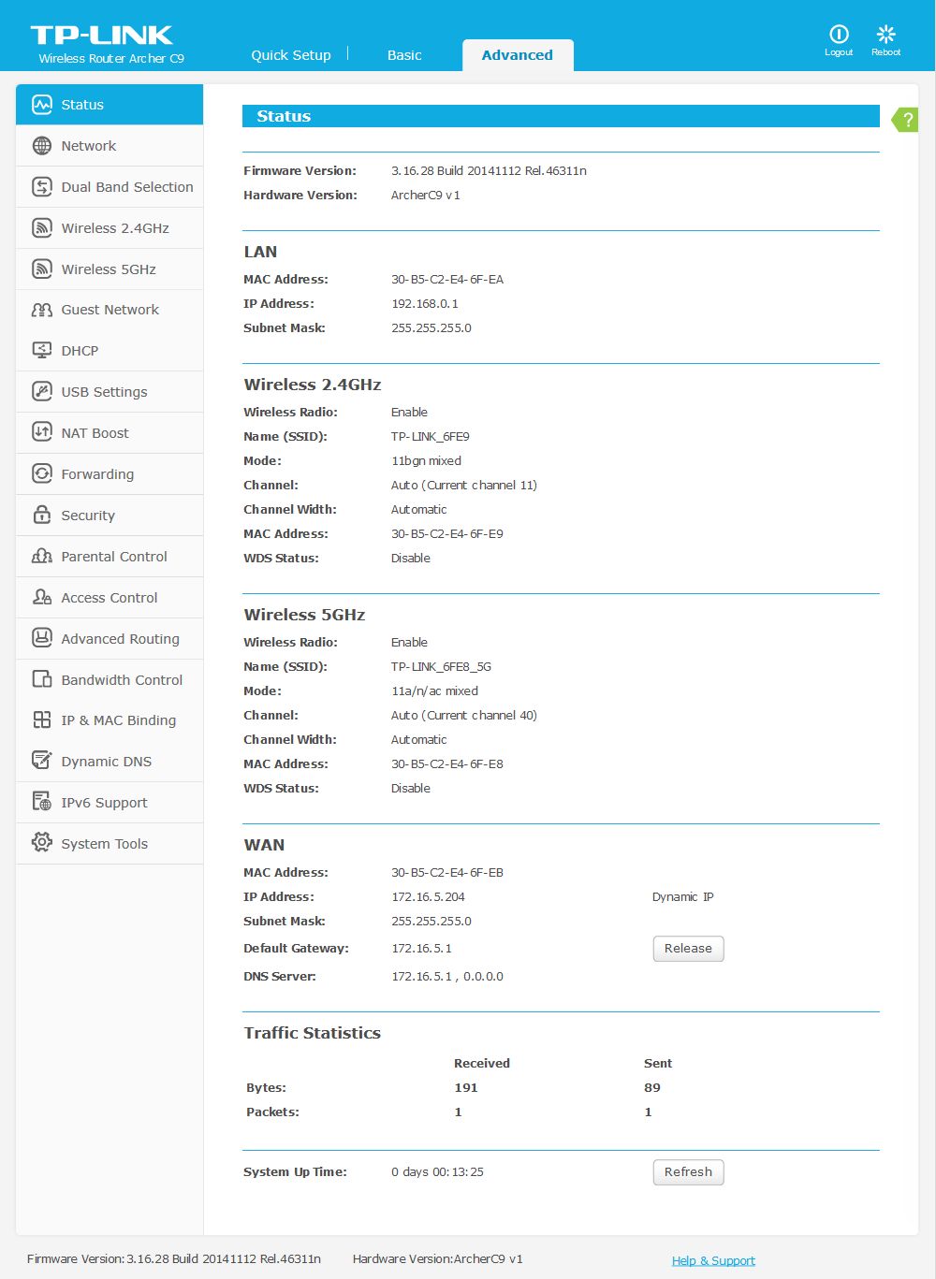936x1279 pixels.
Task: Click the NAT Boost arrows icon
Action: coord(41,433)
